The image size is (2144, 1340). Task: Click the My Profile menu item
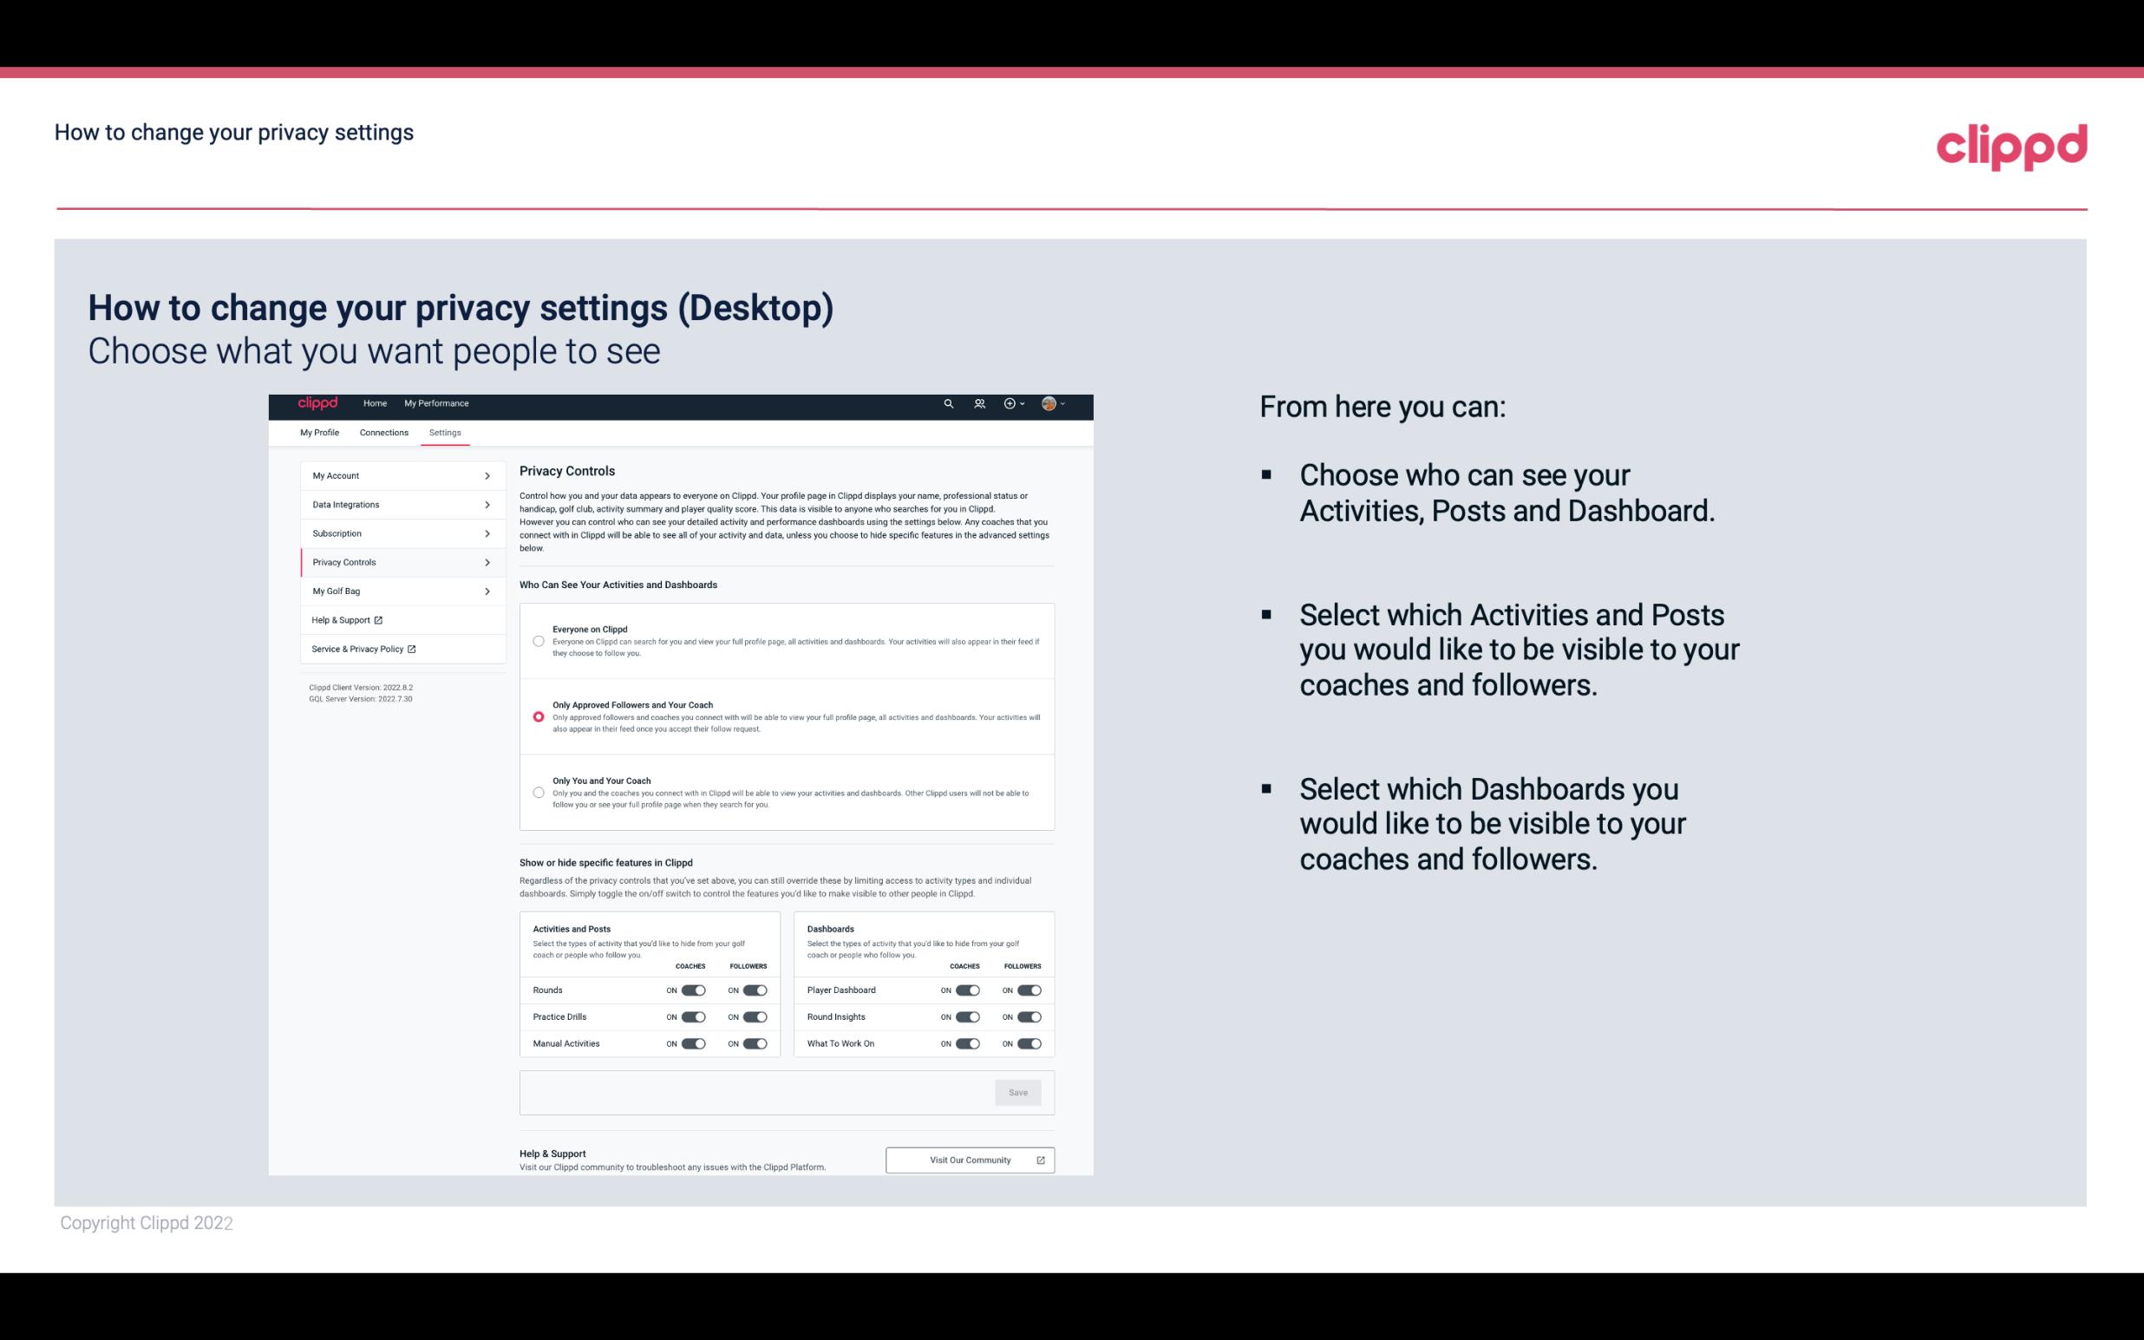point(318,432)
